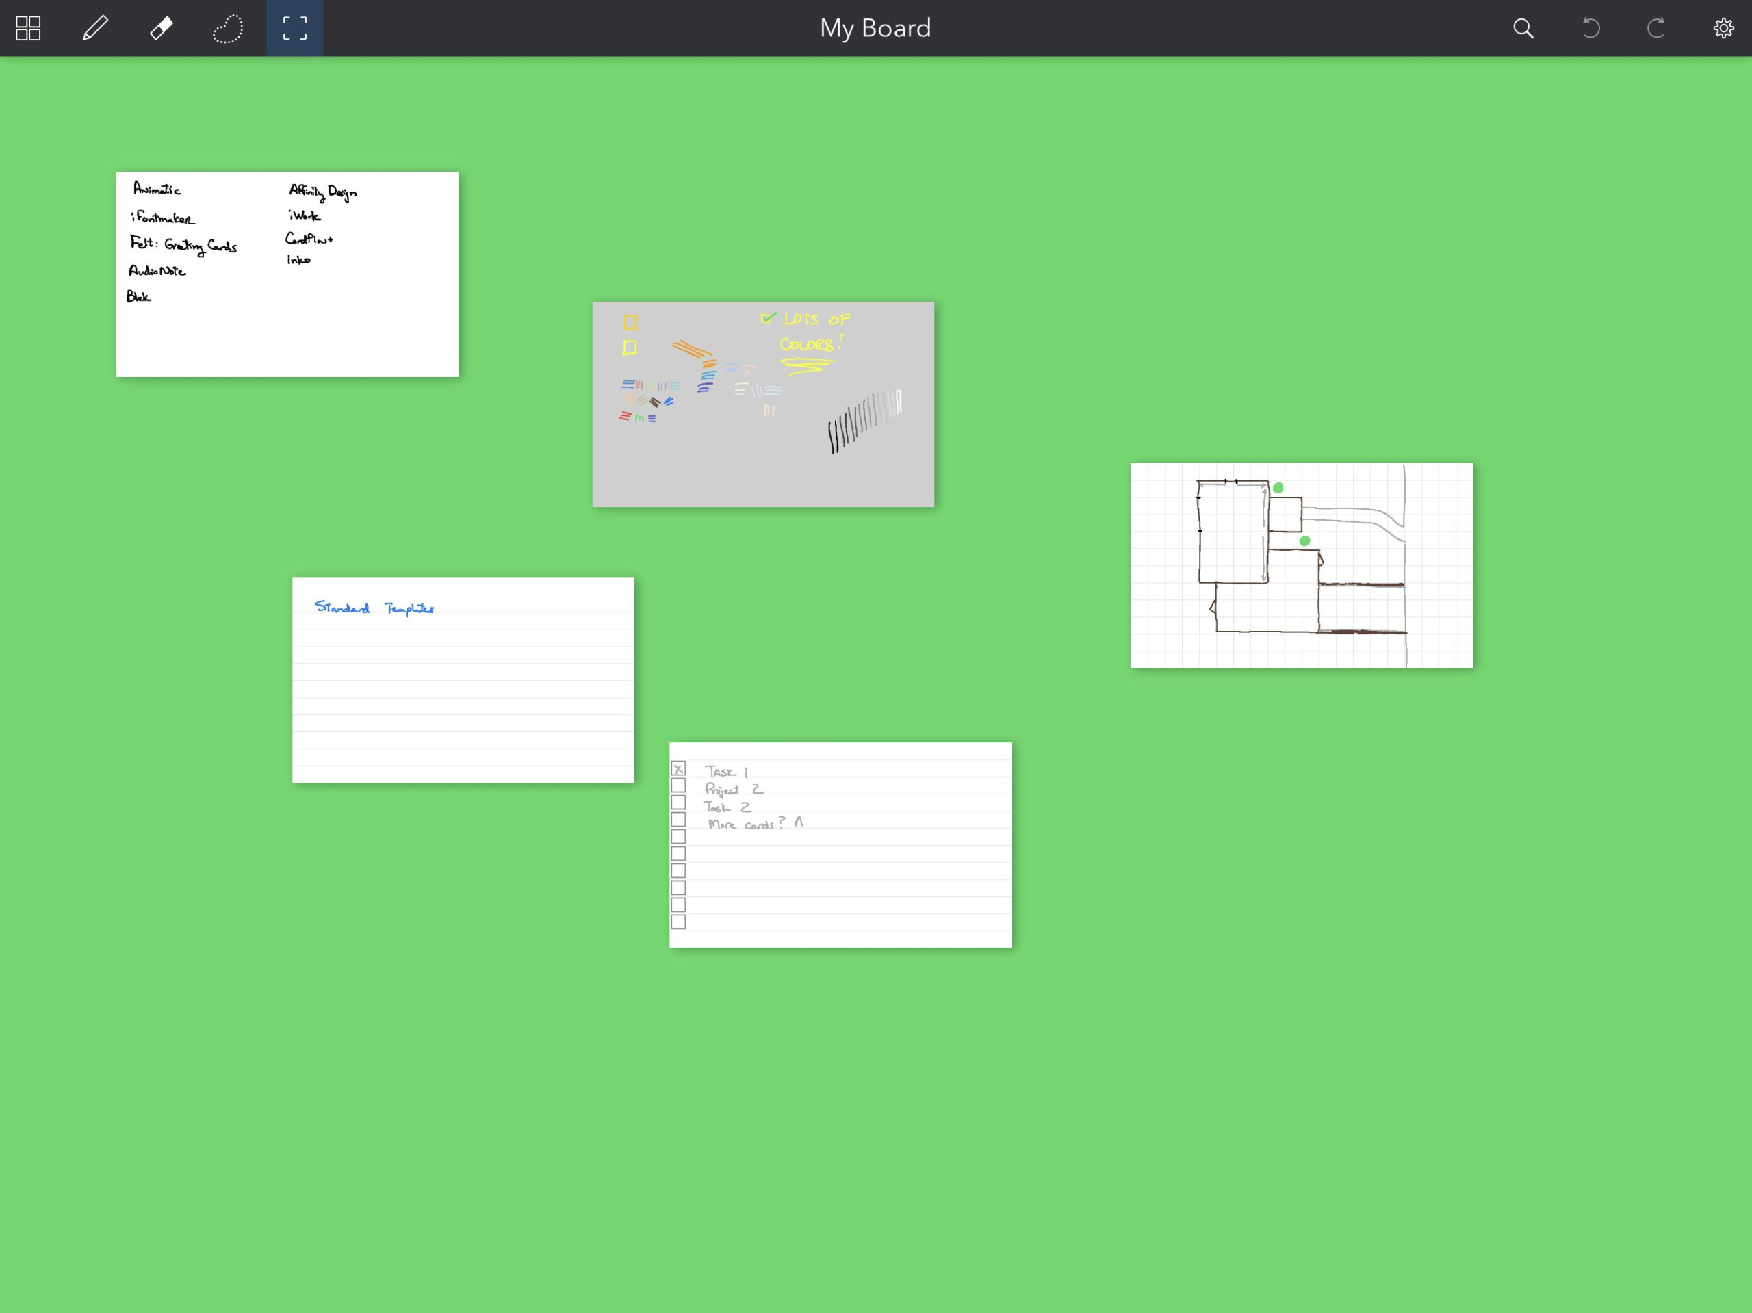The image size is (1752, 1313).
Task: Open the boards grid overview
Action: 29,29
